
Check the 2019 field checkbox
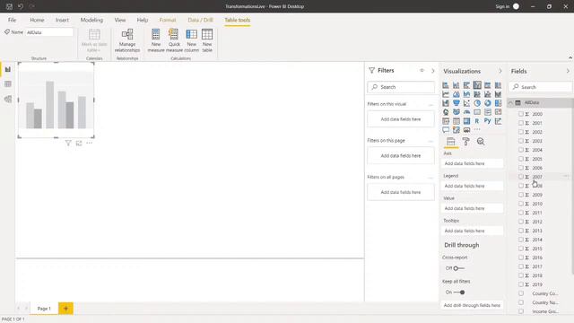(x=520, y=284)
